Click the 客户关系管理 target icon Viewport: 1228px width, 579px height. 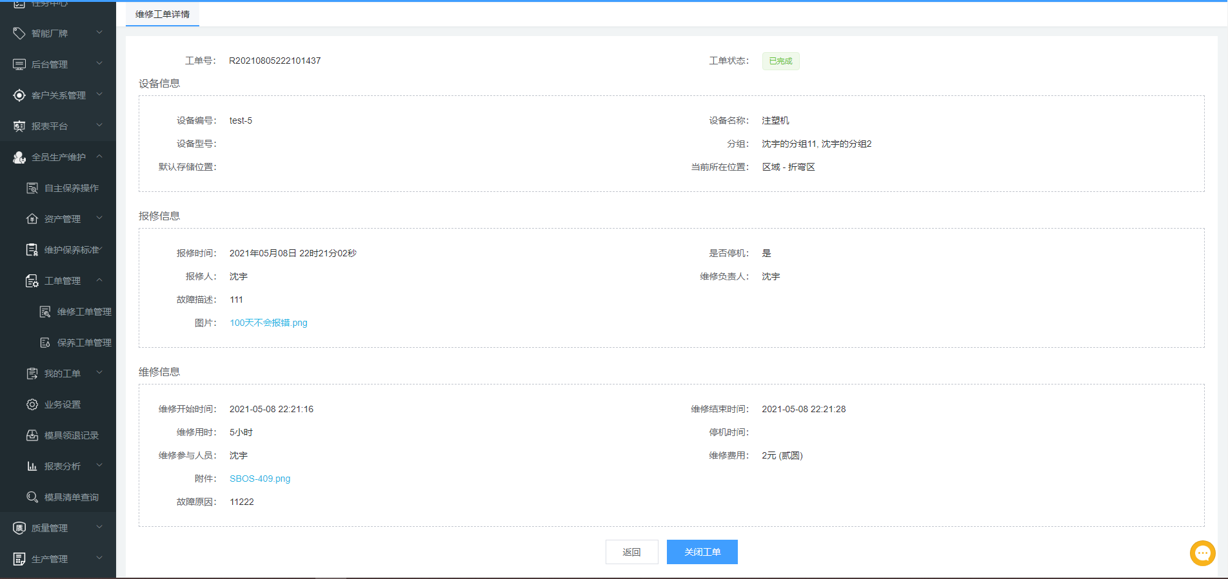[19, 95]
